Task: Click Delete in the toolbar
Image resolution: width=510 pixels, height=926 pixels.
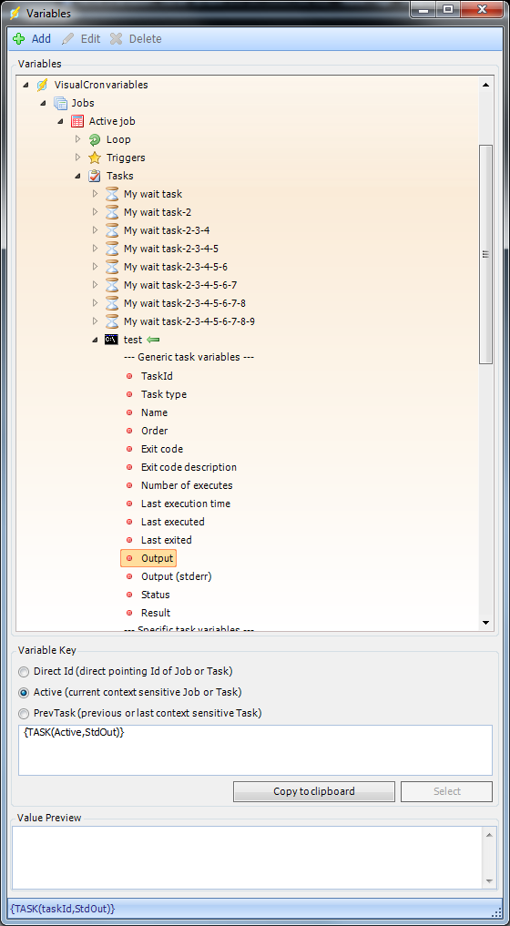Action: tap(136, 39)
